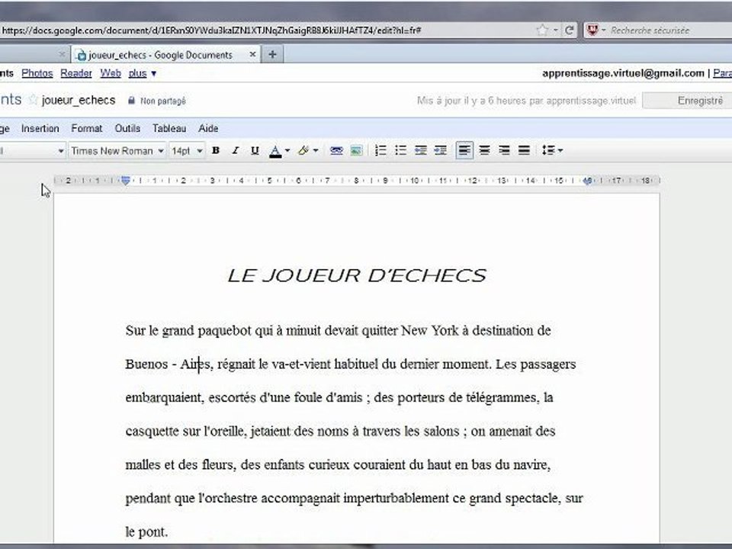Screen dimensions: 732x549
Task: Increase paragraph indent
Action: tap(440, 151)
